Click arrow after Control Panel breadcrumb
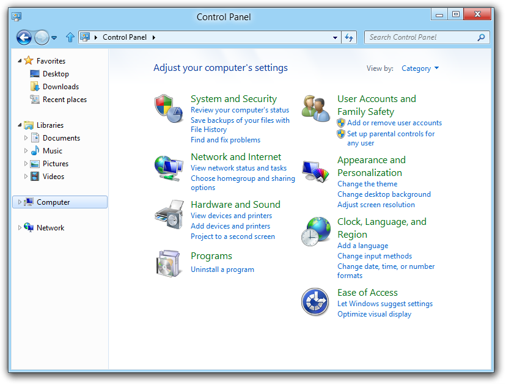The image size is (506, 385). (x=154, y=37)
